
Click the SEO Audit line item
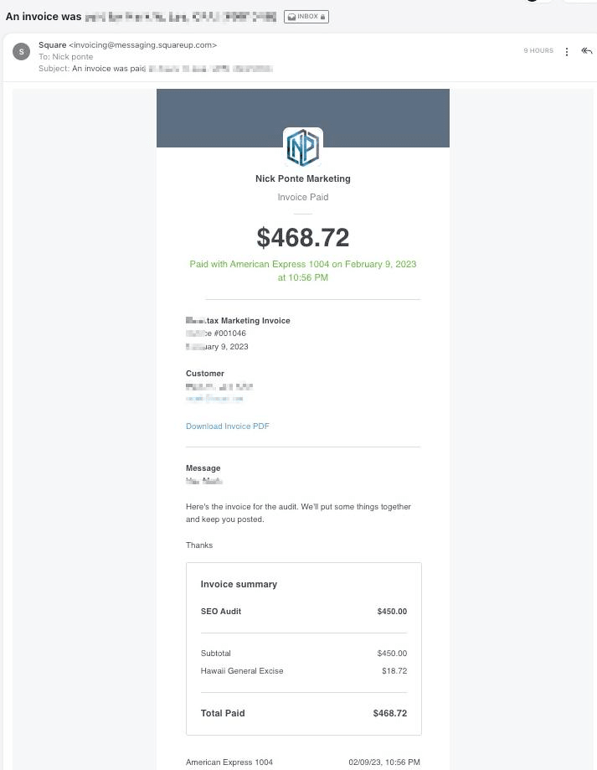click(304, 612)
